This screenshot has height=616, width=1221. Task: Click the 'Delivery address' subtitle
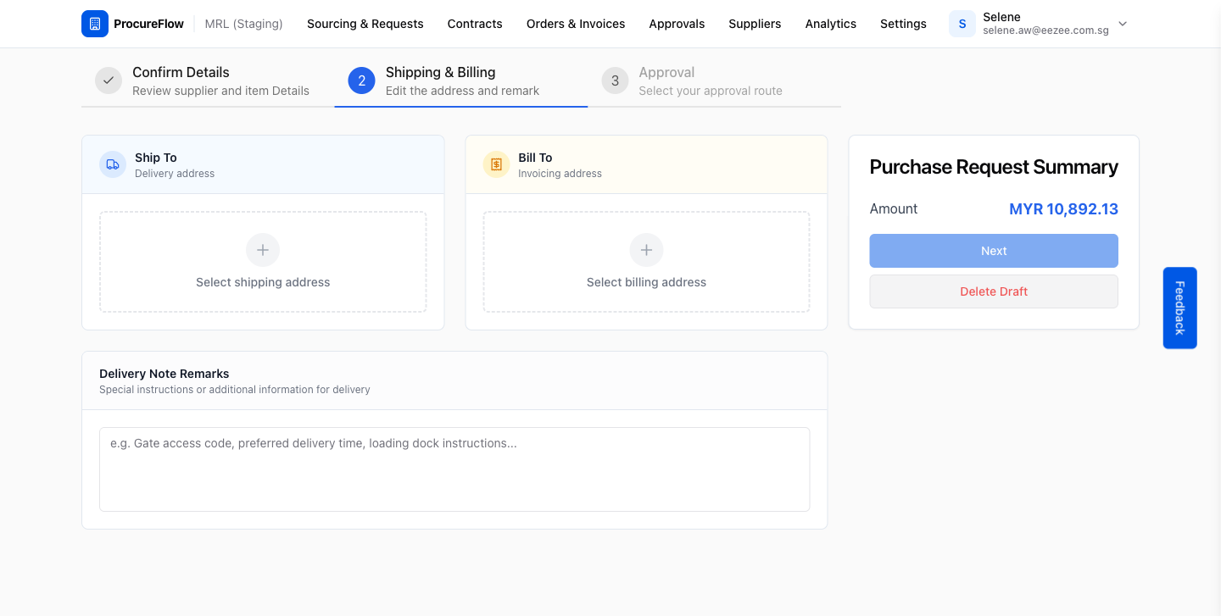[175, 174]
